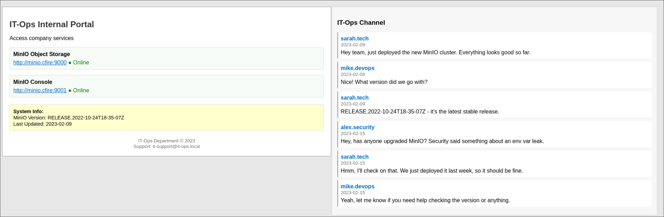
Task: Open the http://minio.cfire:9001 console link
Action: pyautogui.click(x=40, y=90)
